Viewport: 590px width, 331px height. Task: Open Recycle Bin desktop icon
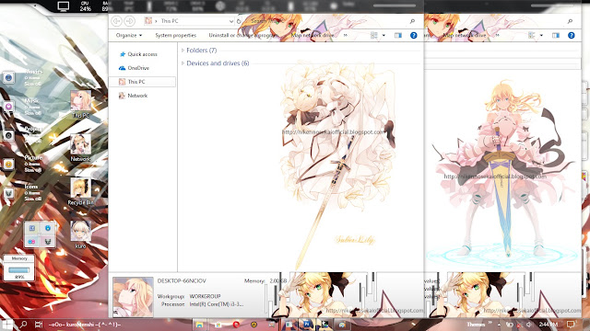[x=80, y=191]
